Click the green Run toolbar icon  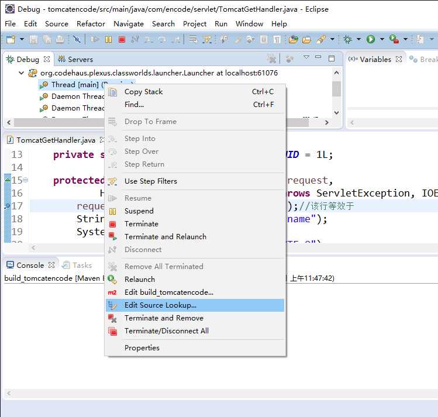point(371,39)
